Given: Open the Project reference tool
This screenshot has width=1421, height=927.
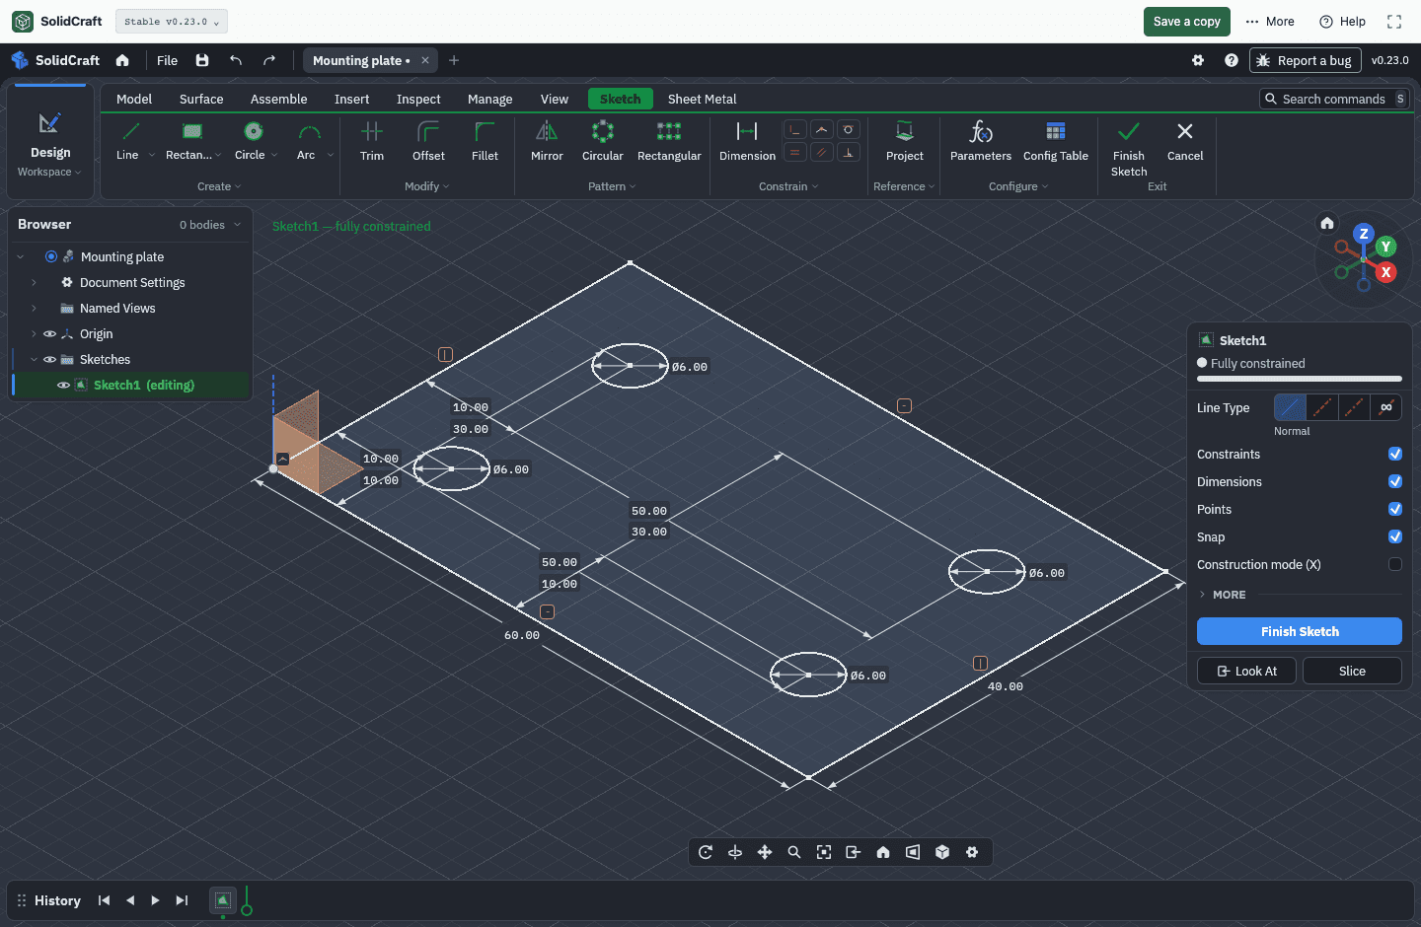Looking at the screenshot, I should pos(905,140).
